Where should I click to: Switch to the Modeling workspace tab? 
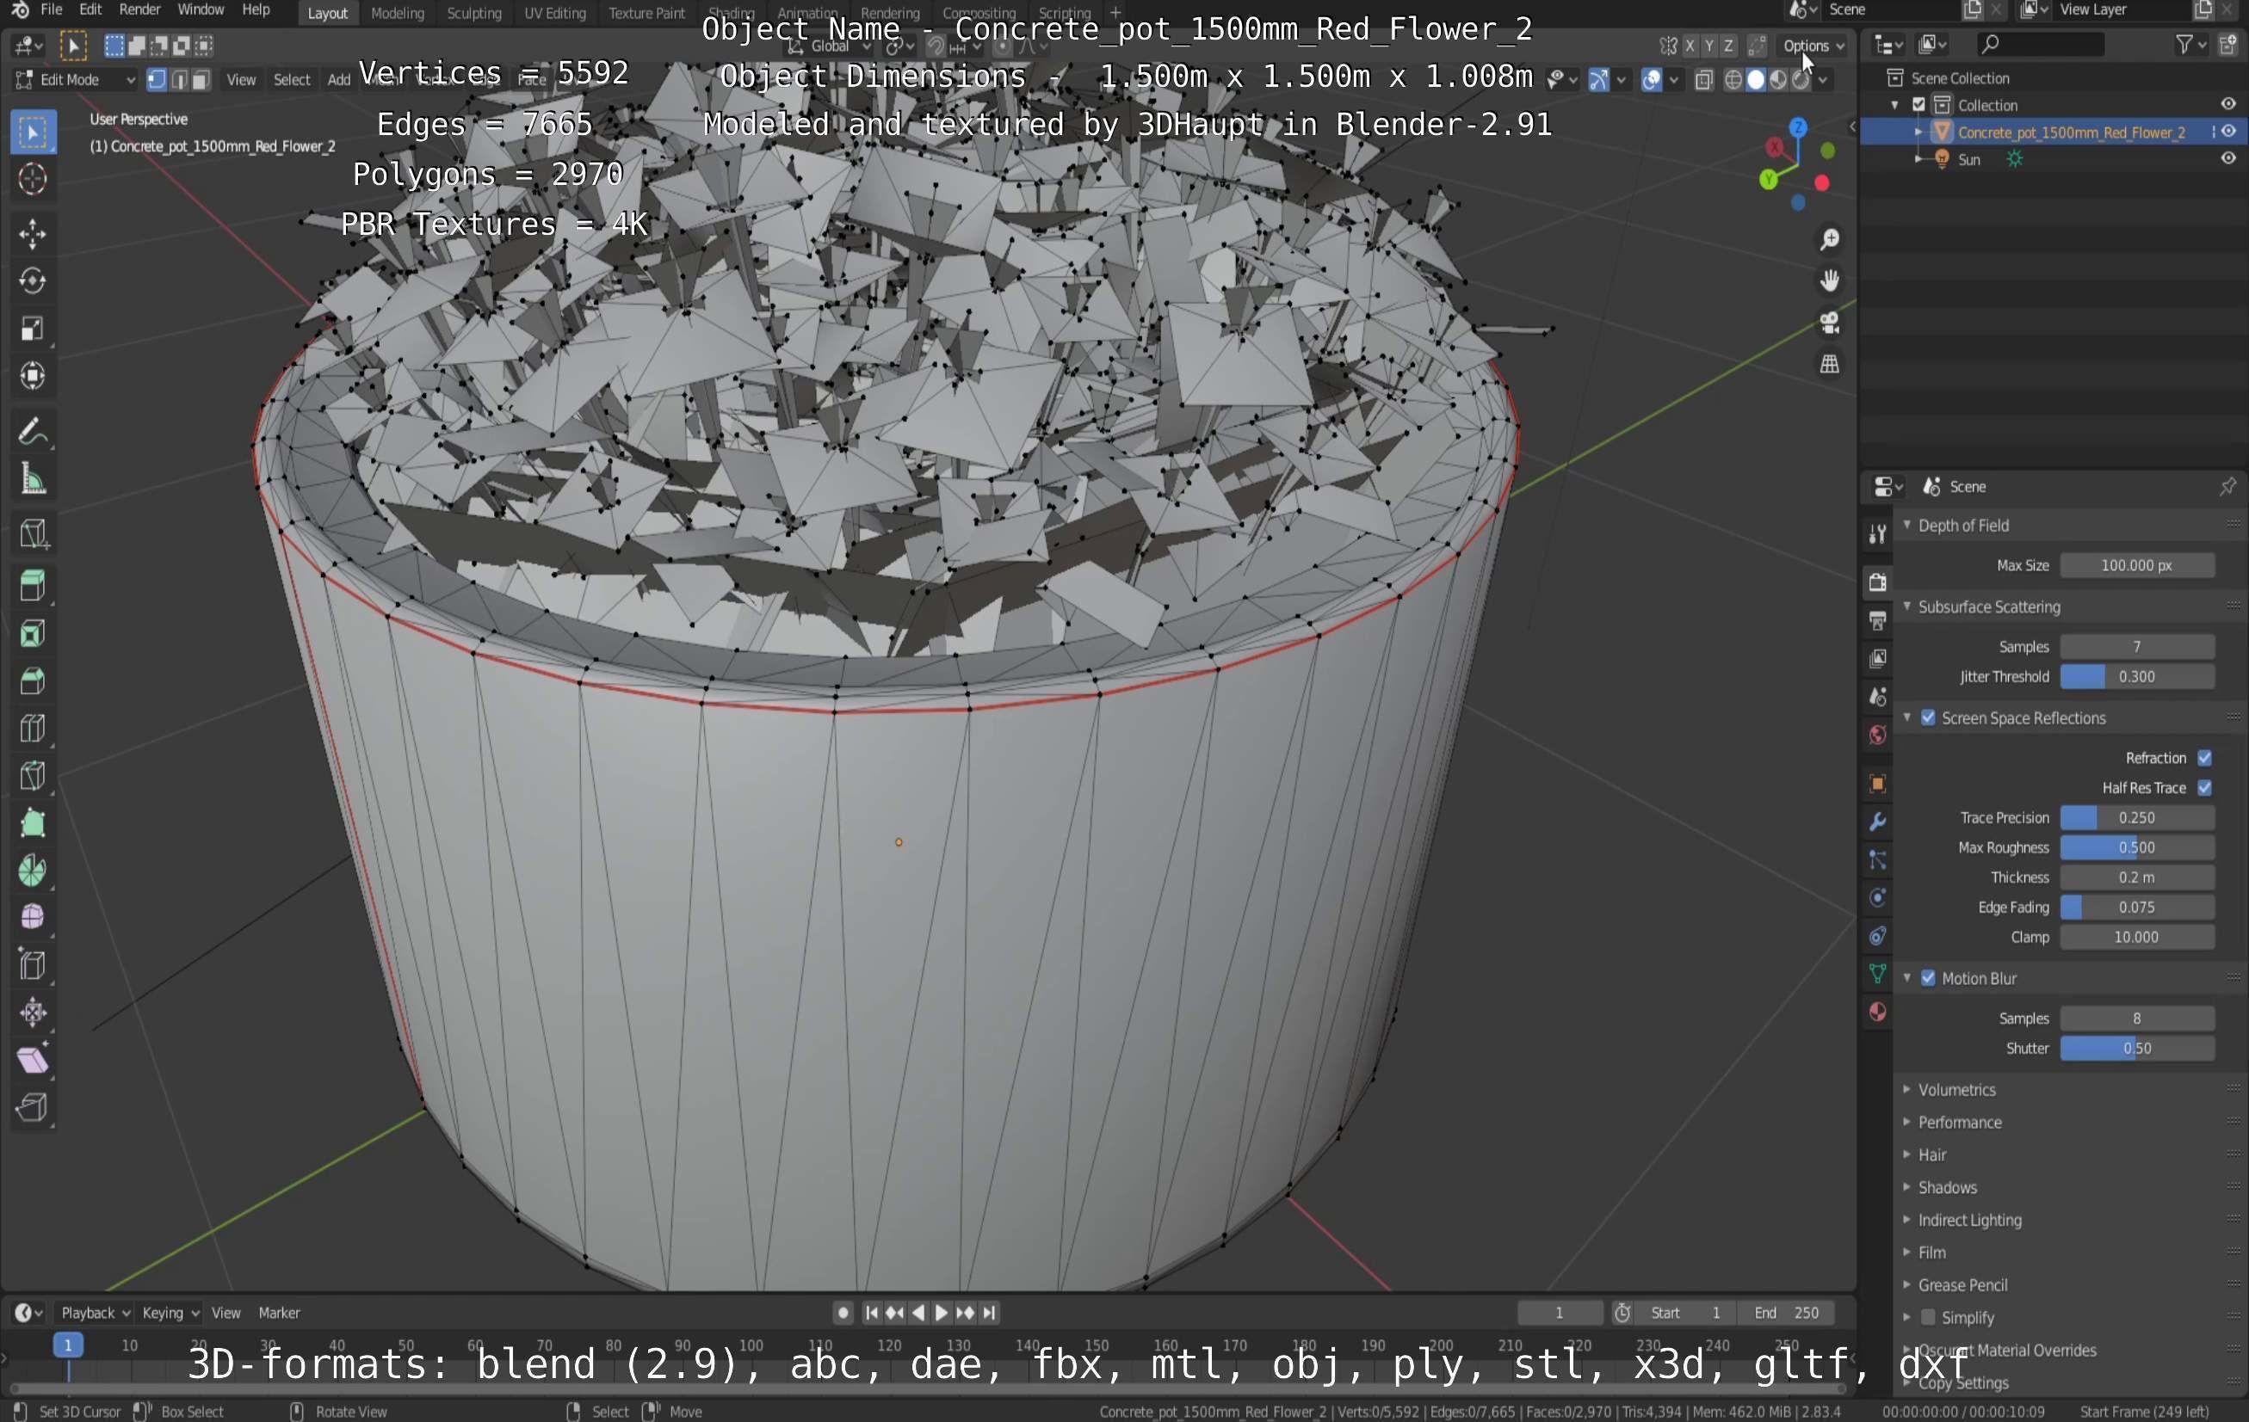coord(397,13)
